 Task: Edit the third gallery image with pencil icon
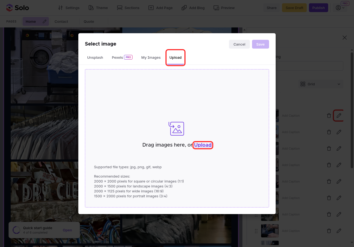click(339, 148)
